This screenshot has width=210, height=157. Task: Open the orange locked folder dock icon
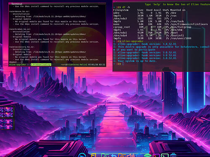[122, 155]
